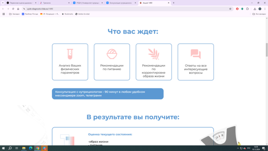Screen dimensions: 268x151
Task: Go back to the previous page
Action: (3, 9)
